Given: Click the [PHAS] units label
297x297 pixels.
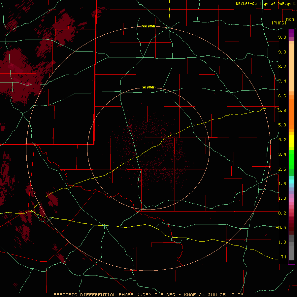Looking at the screenshot, I should click(x=279, y=23).
